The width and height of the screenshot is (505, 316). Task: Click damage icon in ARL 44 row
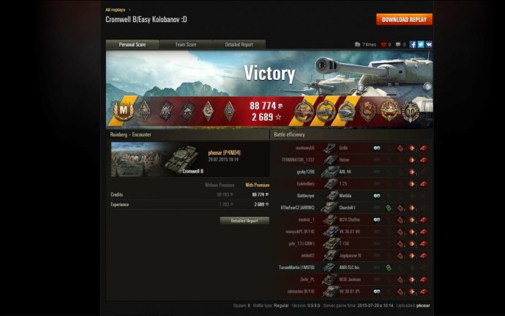point(411,172)
